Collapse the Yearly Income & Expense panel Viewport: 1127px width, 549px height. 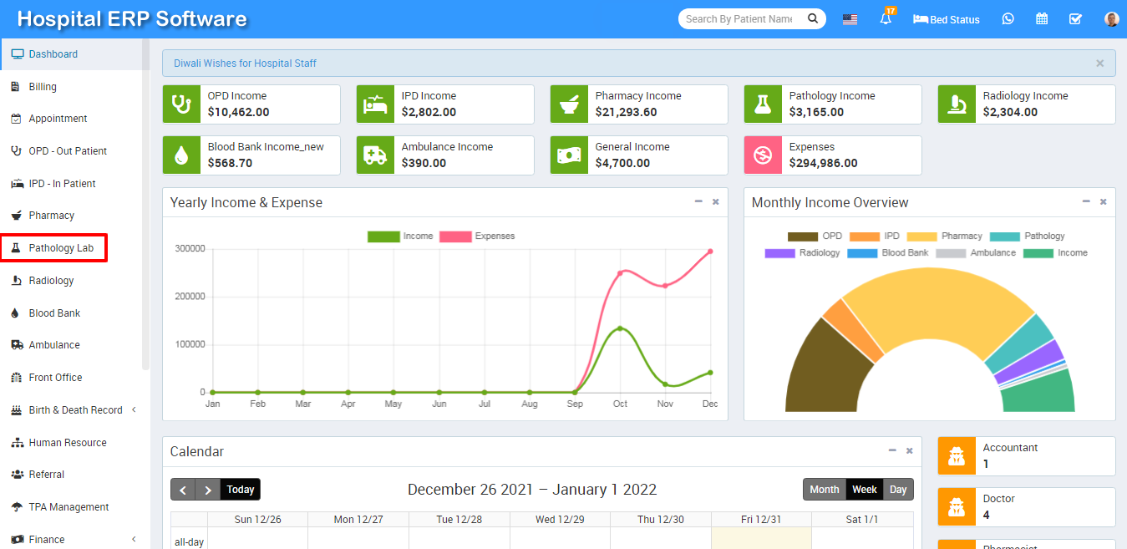coord(698,201)
